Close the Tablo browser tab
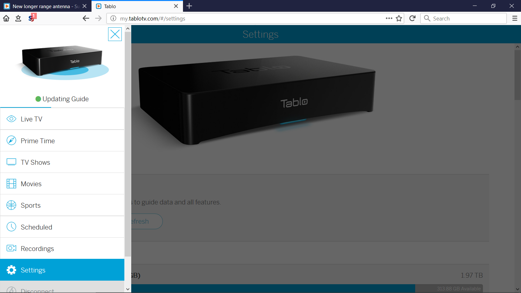Viewport: 521px width, 293px height. 176,6
